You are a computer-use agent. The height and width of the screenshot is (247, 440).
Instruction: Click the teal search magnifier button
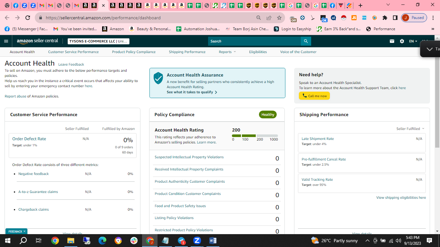coord(306,41)
